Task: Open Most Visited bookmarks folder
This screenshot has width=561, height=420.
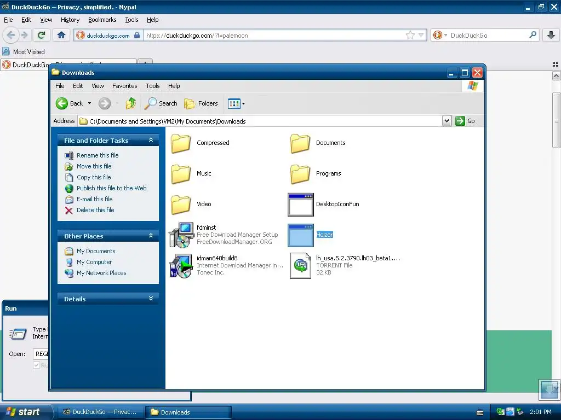Action: 24,52
